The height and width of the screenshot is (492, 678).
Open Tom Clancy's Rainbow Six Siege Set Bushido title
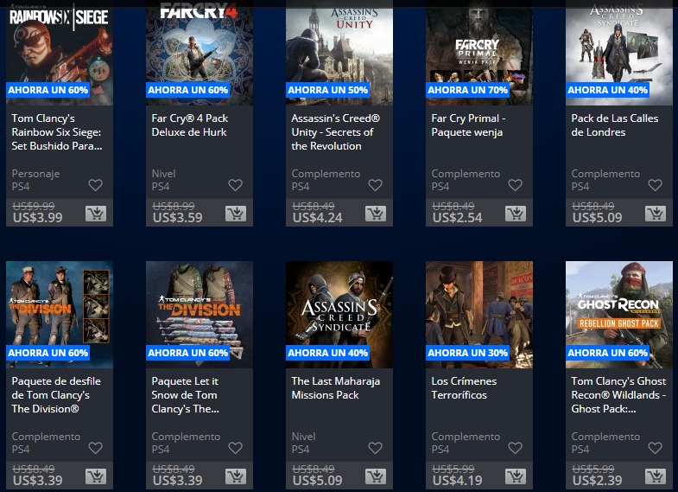57,132
